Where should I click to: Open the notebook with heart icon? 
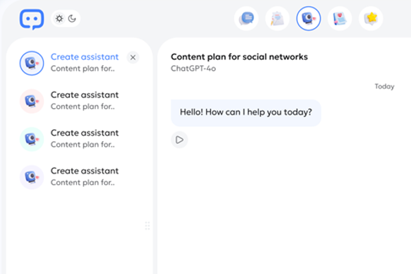coord(340,18)
